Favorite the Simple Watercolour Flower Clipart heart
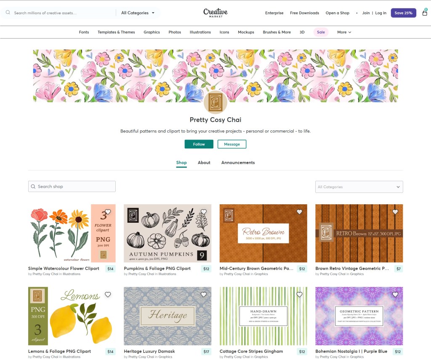This screenshot has height=359, width=431. click(x=108, y=212)
